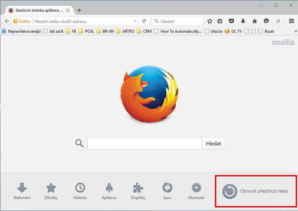The height and width of the screenshot is (211, 298).
Task: Expand the bookmarks toolbar overflow chevron
Action: pyautogui.click(x=294, y=31)
